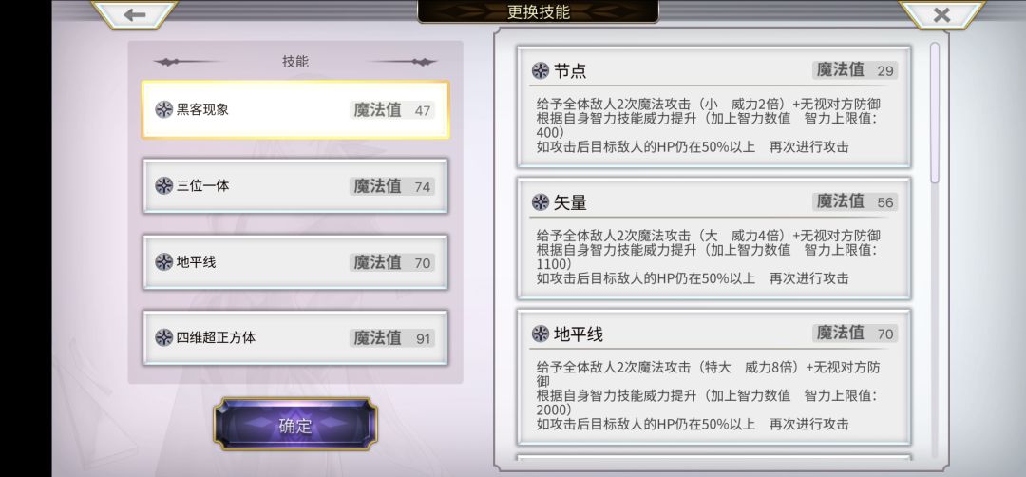Choose the 地平线 skill card on right
Viewport: 1026px width, 477px height.
pyautogui.click(x=713, y=377)
